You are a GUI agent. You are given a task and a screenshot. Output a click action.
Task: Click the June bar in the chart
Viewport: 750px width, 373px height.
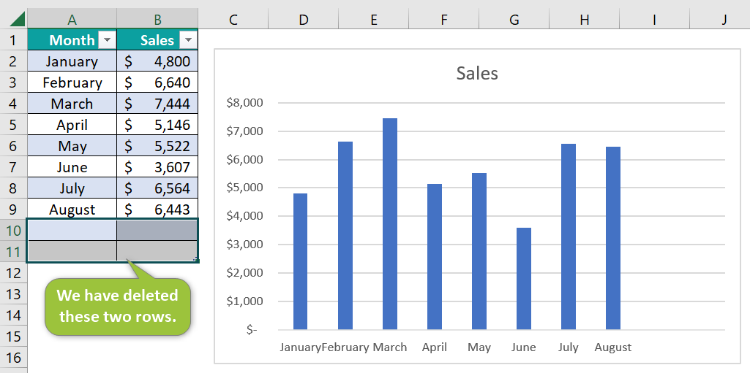click(524, 279)
